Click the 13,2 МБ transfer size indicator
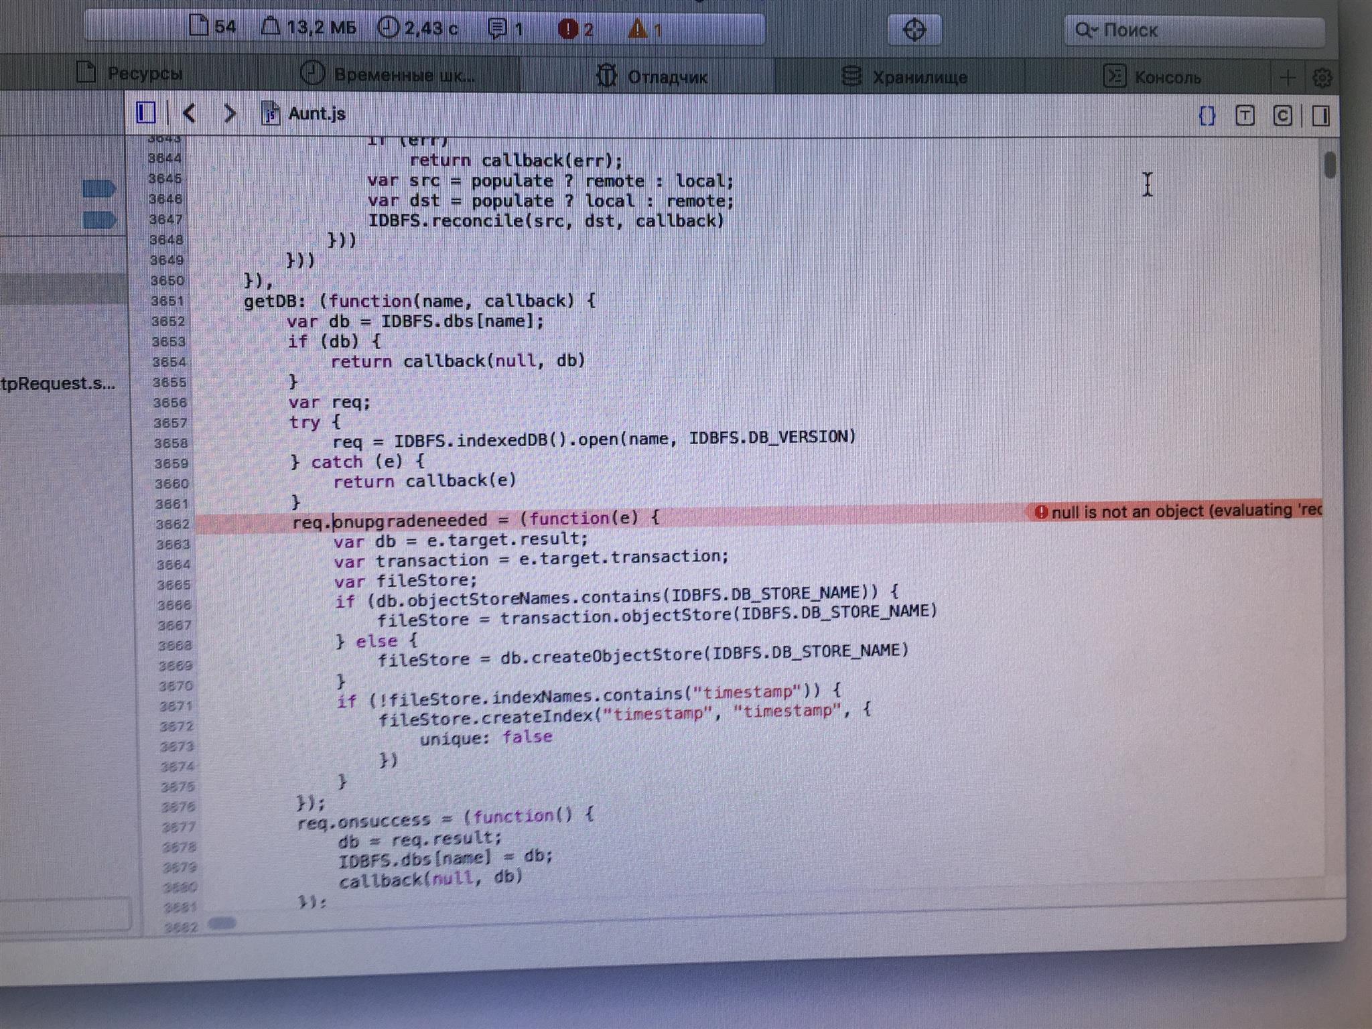Image resolution: width=1372 pixels, height=1029 pixels. 309,27
